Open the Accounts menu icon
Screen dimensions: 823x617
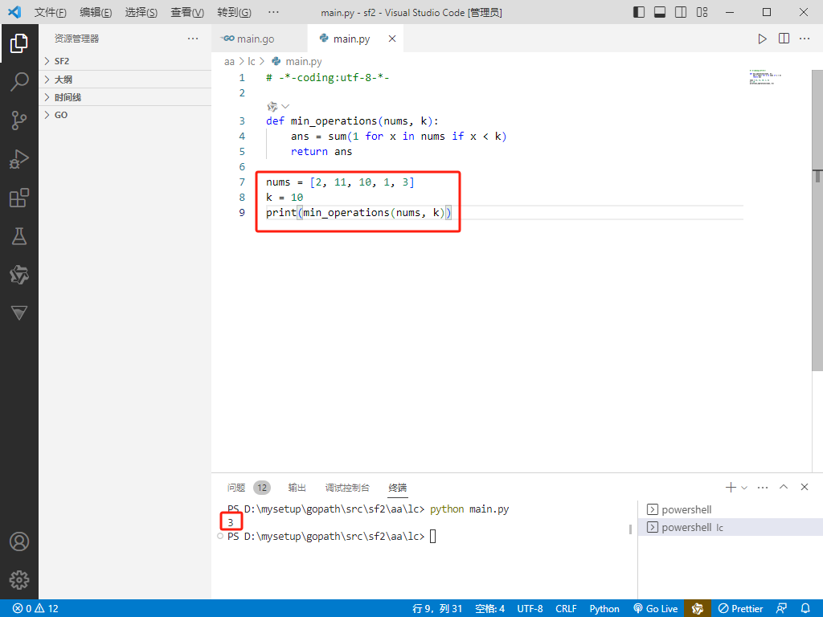(19, 541)
